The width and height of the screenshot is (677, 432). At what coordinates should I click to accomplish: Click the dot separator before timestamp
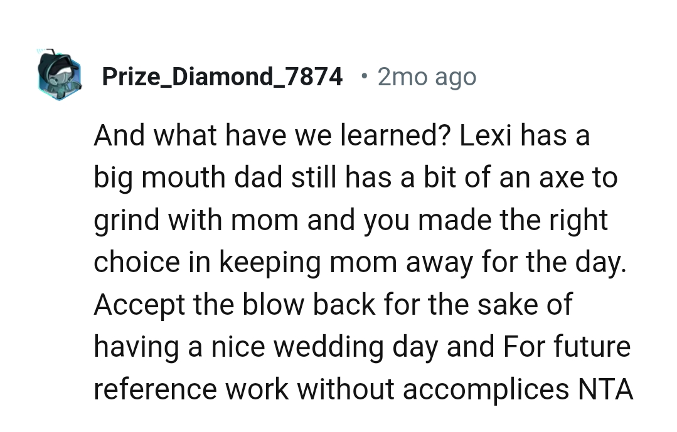(365, 76)
